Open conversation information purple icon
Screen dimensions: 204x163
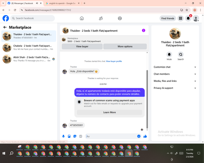pos(144,31)
